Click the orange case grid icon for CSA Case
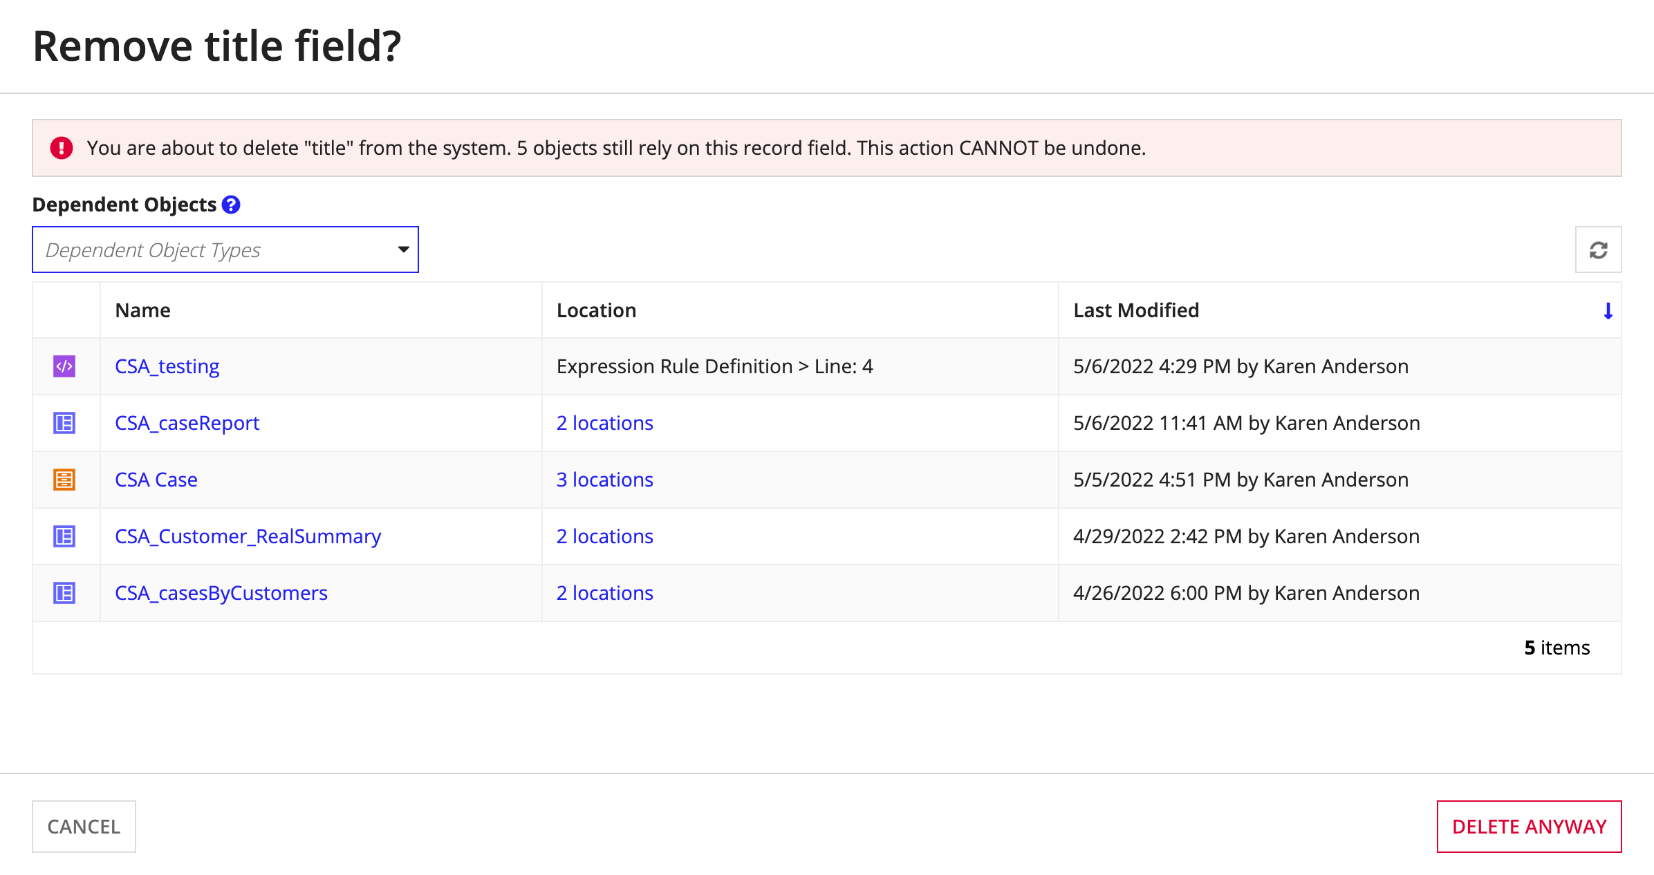Screen dimensions: 1654x875 [x=64, y=479]
